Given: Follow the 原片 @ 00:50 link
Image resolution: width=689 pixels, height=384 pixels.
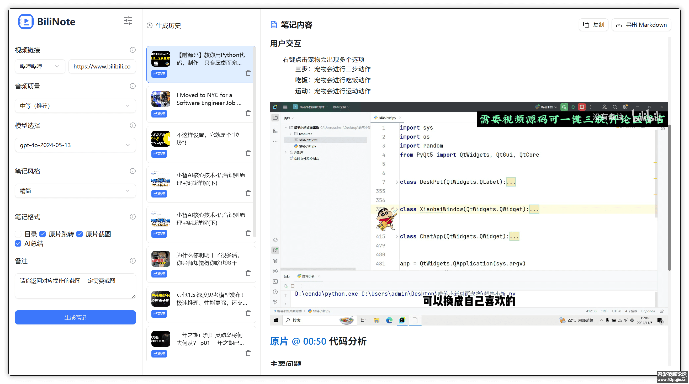Looking at the screenshot, I should 298,341.
